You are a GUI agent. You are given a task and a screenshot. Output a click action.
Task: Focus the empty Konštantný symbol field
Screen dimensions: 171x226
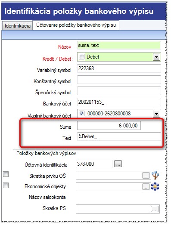(x=119, y=80)
